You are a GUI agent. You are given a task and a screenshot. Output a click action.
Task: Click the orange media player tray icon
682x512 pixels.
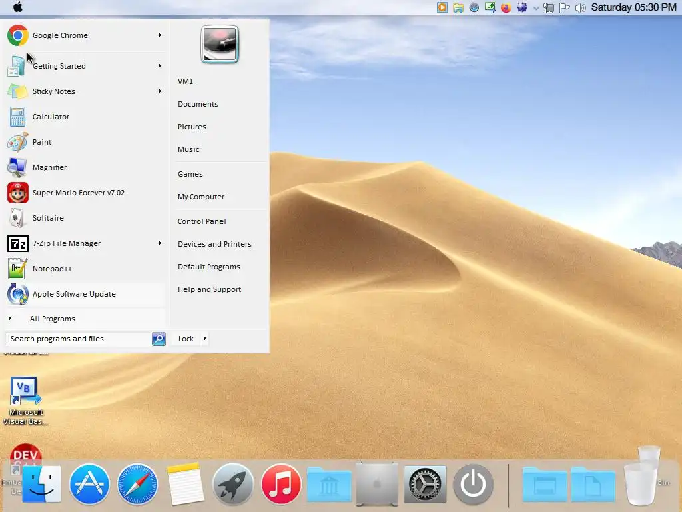(x=442, y=7)
